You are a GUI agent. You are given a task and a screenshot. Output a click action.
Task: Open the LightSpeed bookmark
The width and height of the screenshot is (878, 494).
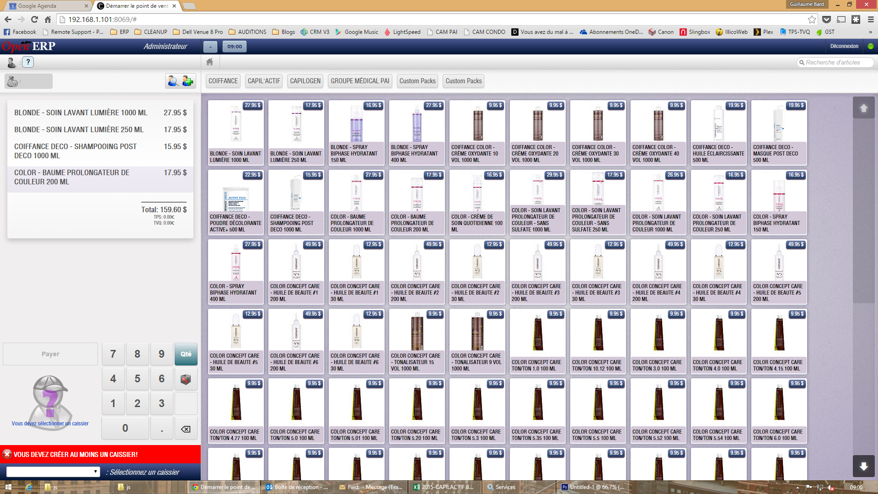pos(402,32)
